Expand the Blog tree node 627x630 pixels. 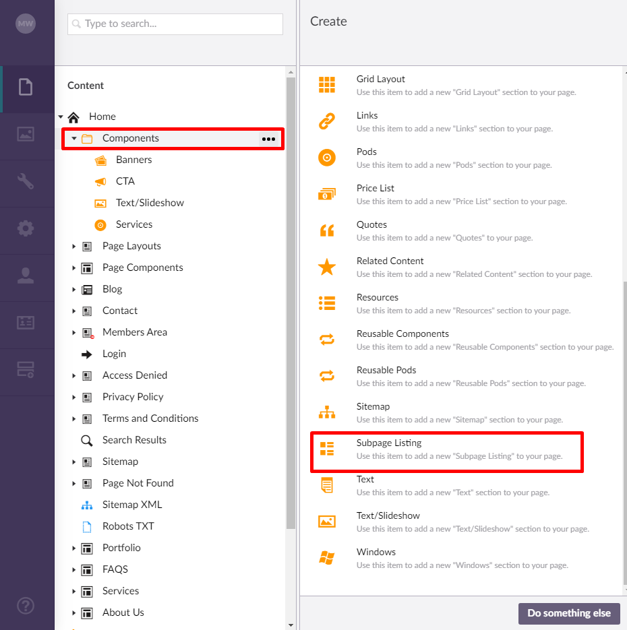pyautogui.click(x=74, y=290)
